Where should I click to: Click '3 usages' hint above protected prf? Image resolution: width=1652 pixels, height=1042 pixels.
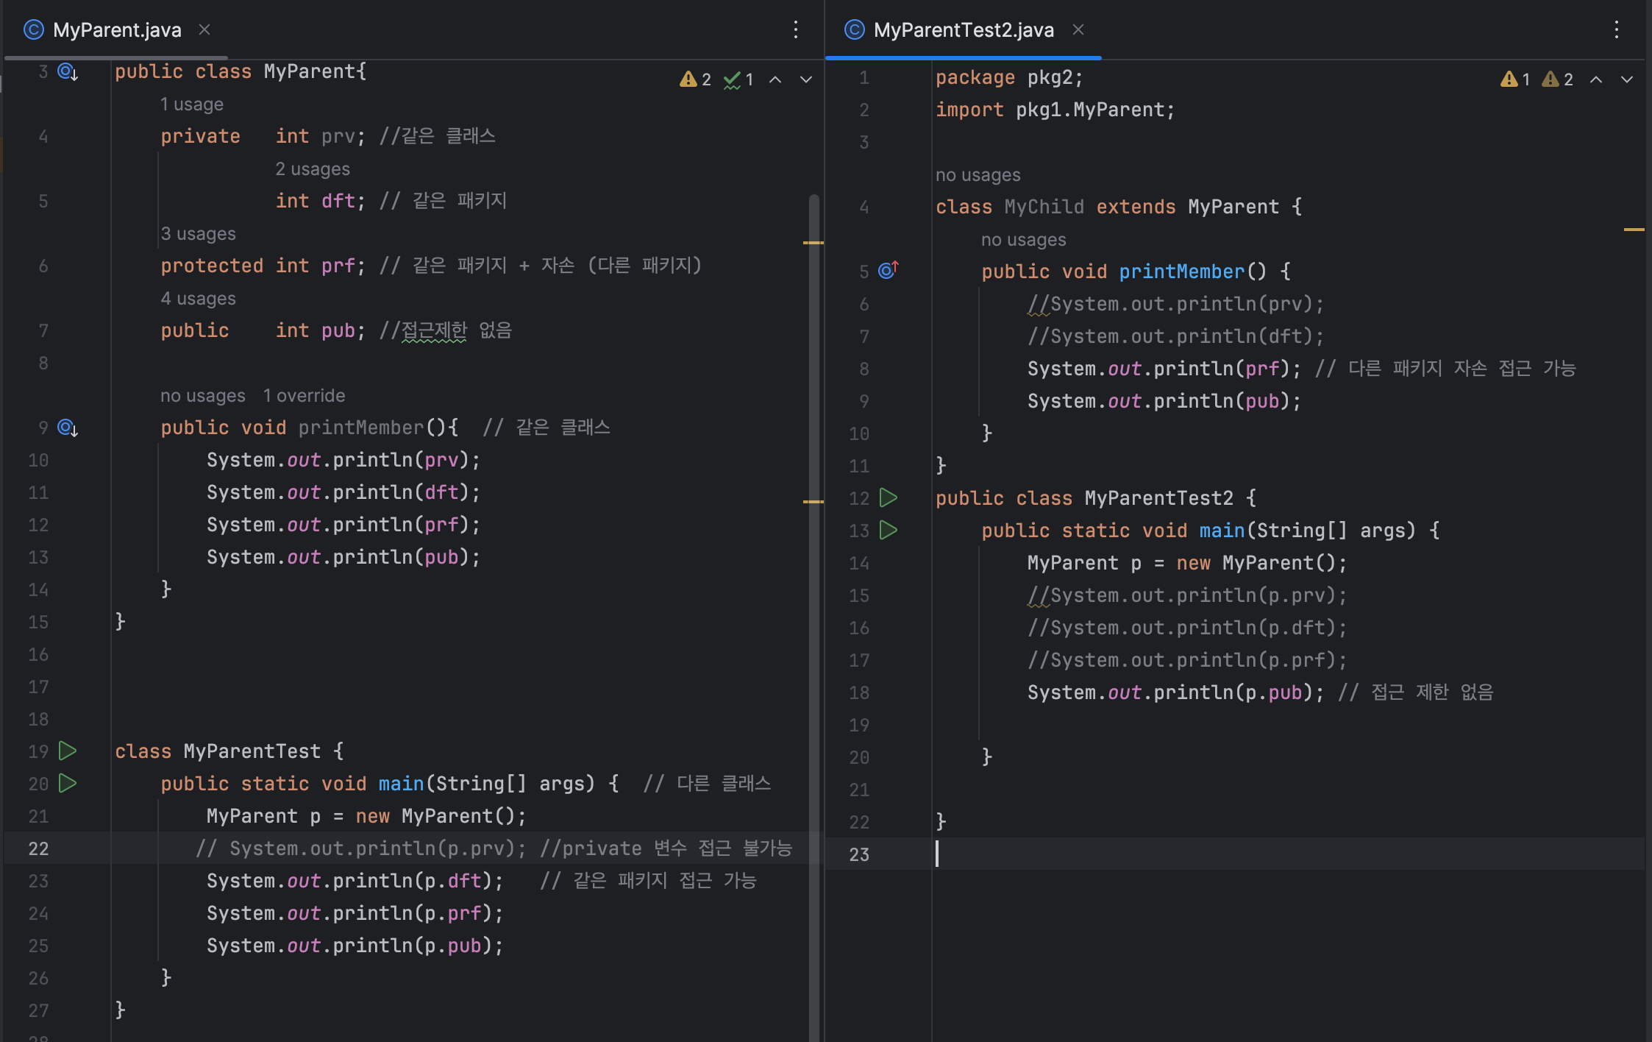pos(198,233)
